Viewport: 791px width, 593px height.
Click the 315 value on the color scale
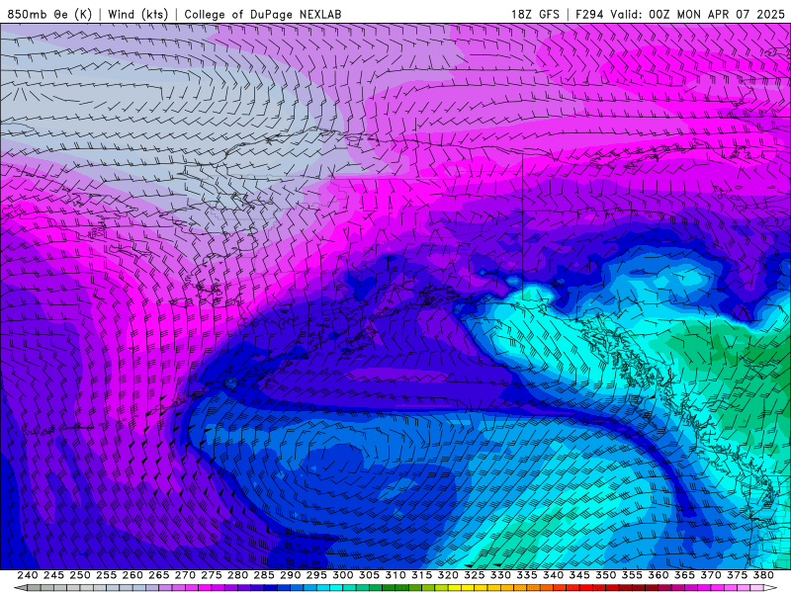click(422, 575)
